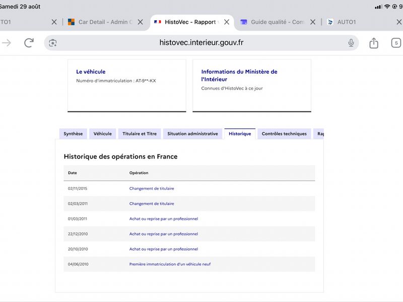Viewport: 403px width, 302px height.
Task: Close the Guide qualité tab
Action: click(x=312, y=22)
